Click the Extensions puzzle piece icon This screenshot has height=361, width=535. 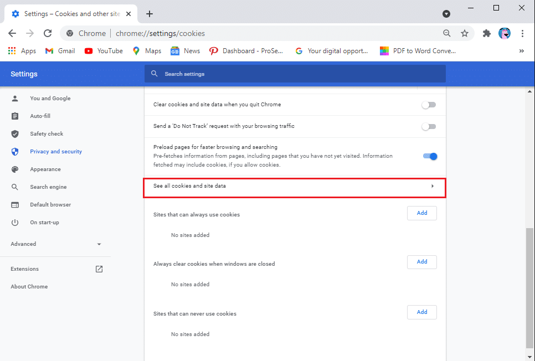[x=486, y=33]
